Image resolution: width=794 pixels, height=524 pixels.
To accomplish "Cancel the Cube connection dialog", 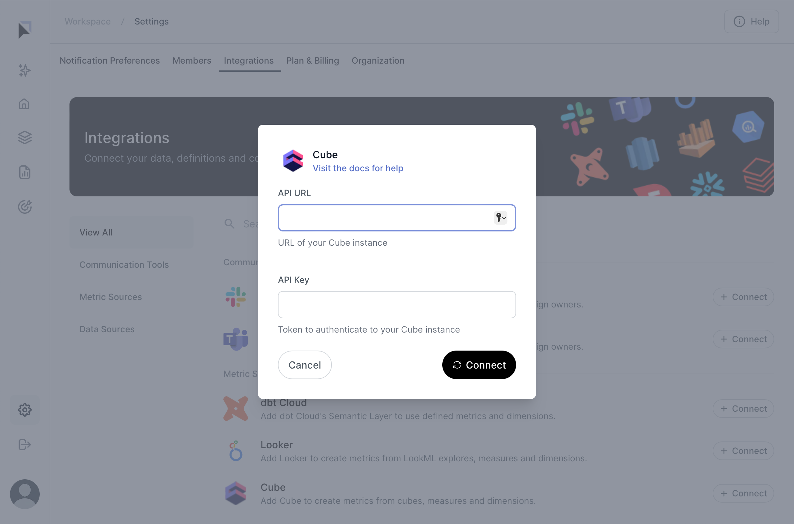I will [x=305, y=365].
